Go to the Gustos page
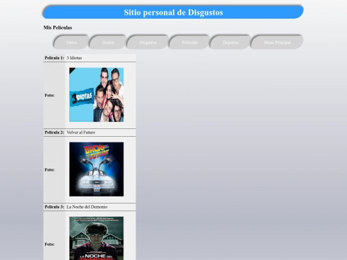The image size is (347, 260). click(x=108, y=42)
